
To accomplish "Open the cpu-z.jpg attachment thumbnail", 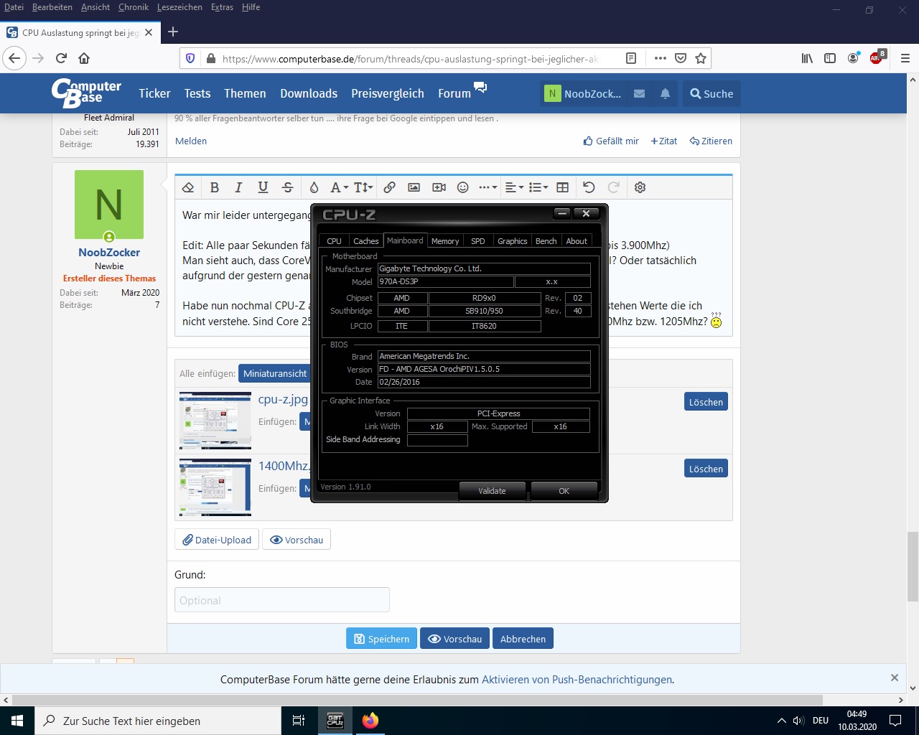I will [215, 420].
